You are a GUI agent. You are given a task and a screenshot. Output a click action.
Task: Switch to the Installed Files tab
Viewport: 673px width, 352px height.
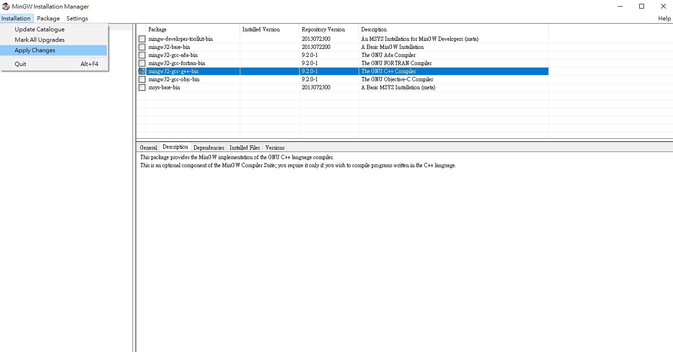(x=245, y=147)
